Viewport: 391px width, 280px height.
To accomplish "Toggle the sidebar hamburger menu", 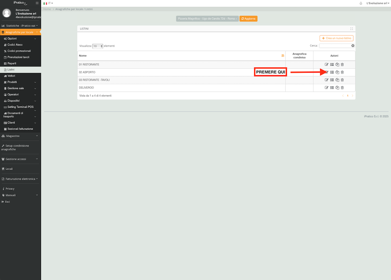I will [x=37, y=3].
